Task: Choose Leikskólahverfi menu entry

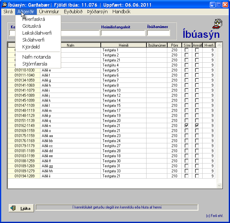Action: pyautogui.click(x=38, y=33)
